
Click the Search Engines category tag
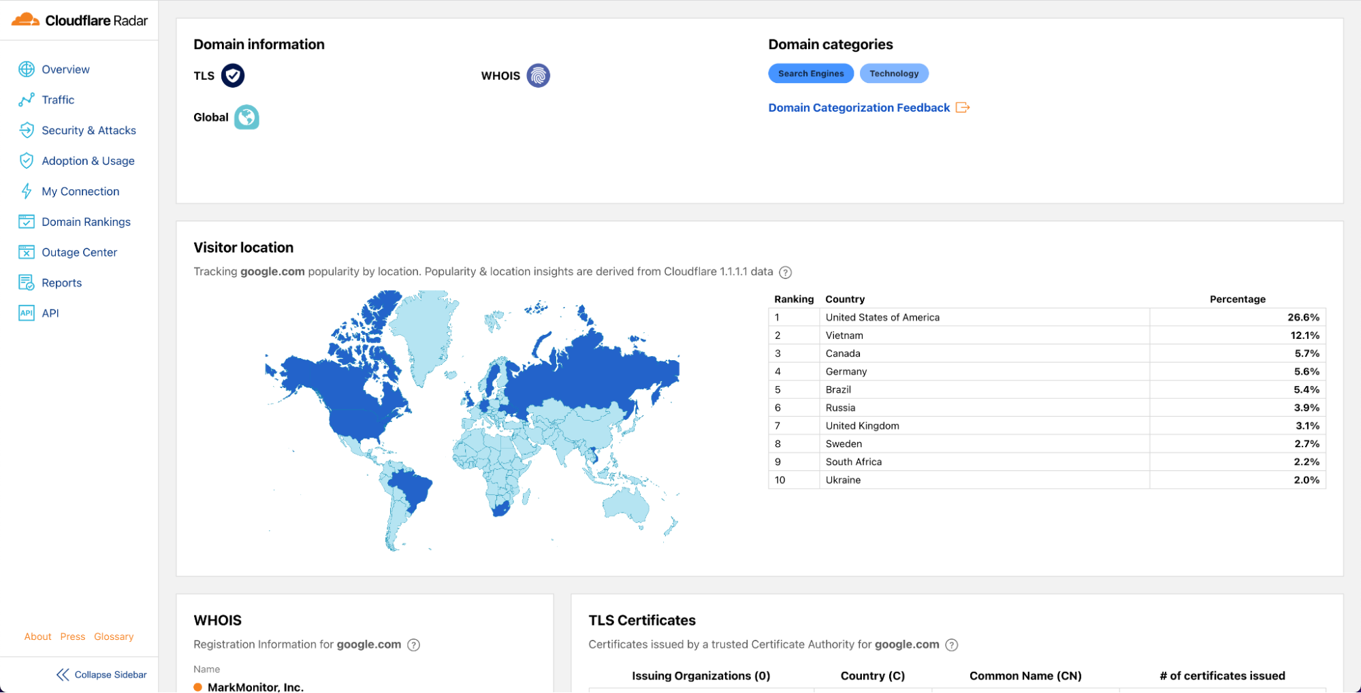pyautogui.click(x=811, y=74)
